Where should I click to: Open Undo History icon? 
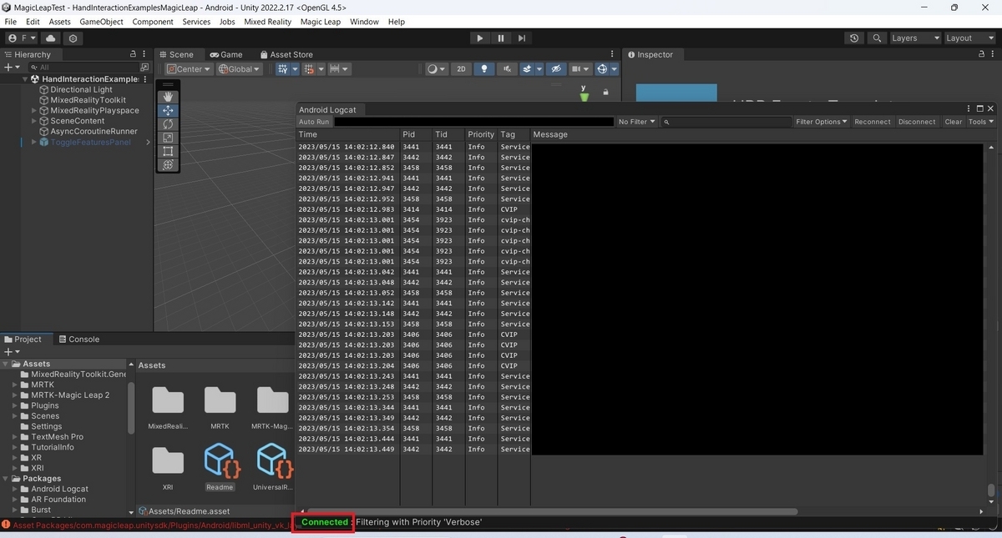(853, 38)
